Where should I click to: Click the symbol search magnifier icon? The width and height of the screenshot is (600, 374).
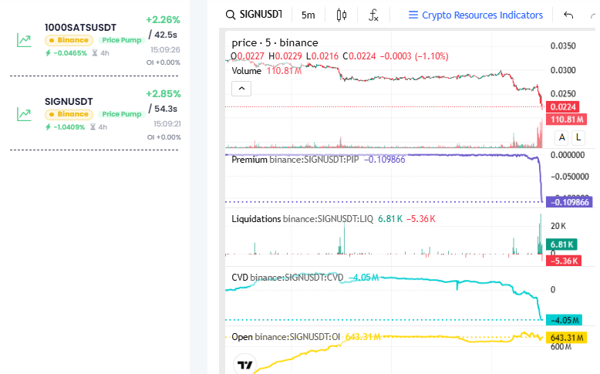point(231,15)
